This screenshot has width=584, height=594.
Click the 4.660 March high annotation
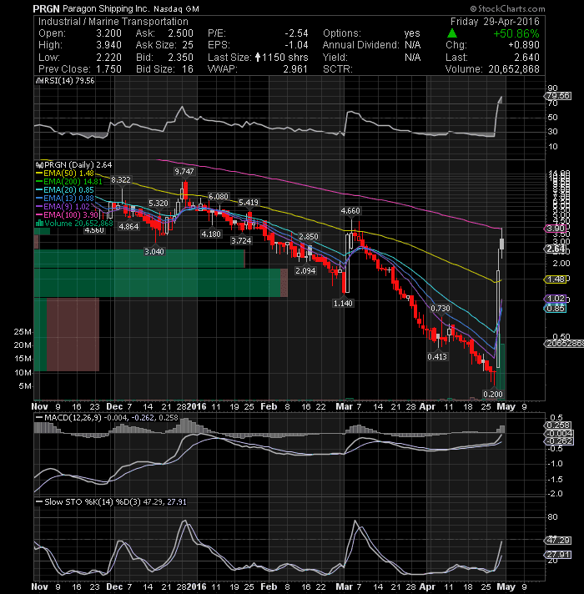coord(350,210)
